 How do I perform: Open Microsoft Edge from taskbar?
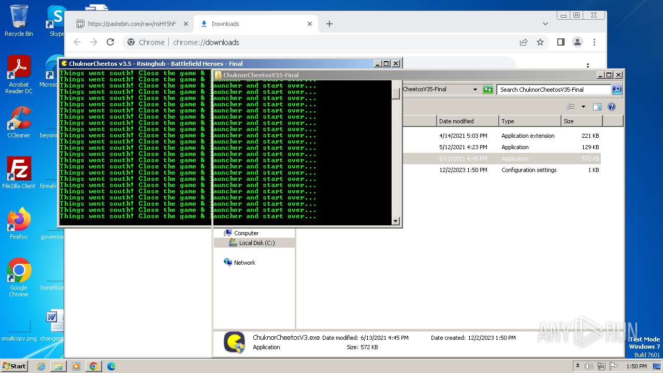pyautogui.click(x=111, y=366)
